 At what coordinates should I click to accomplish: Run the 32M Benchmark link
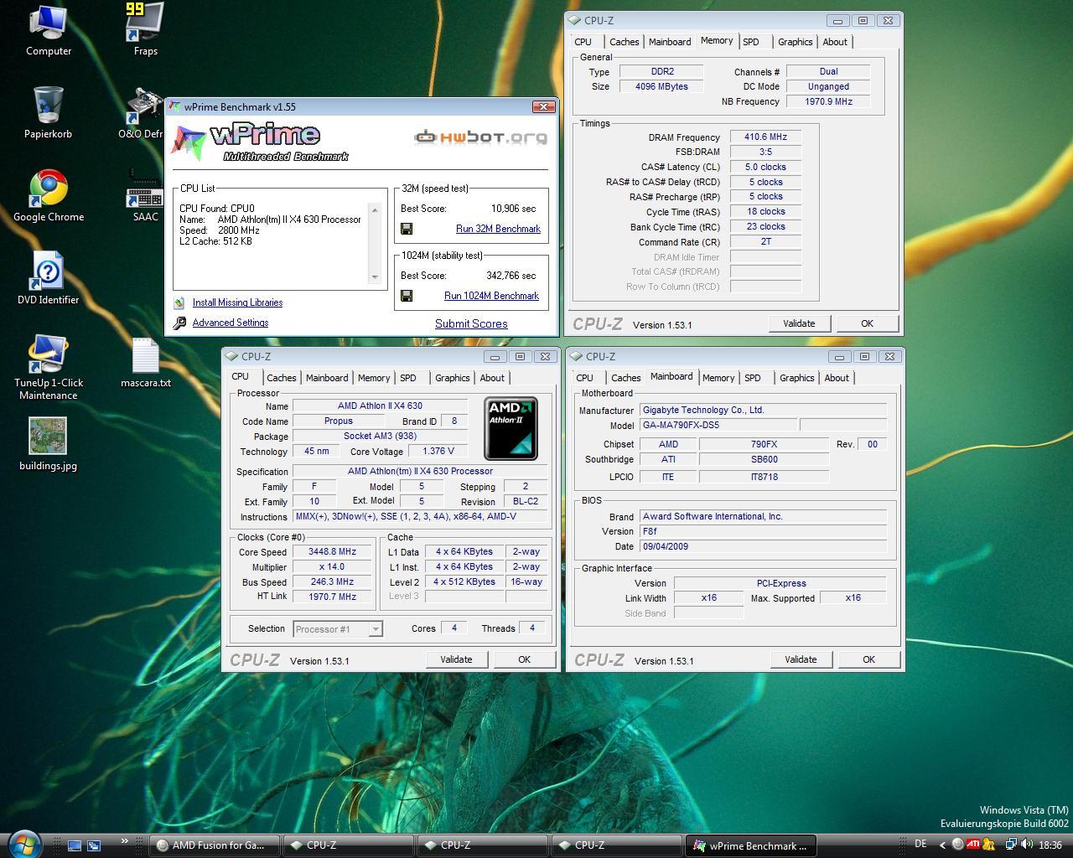498,229
